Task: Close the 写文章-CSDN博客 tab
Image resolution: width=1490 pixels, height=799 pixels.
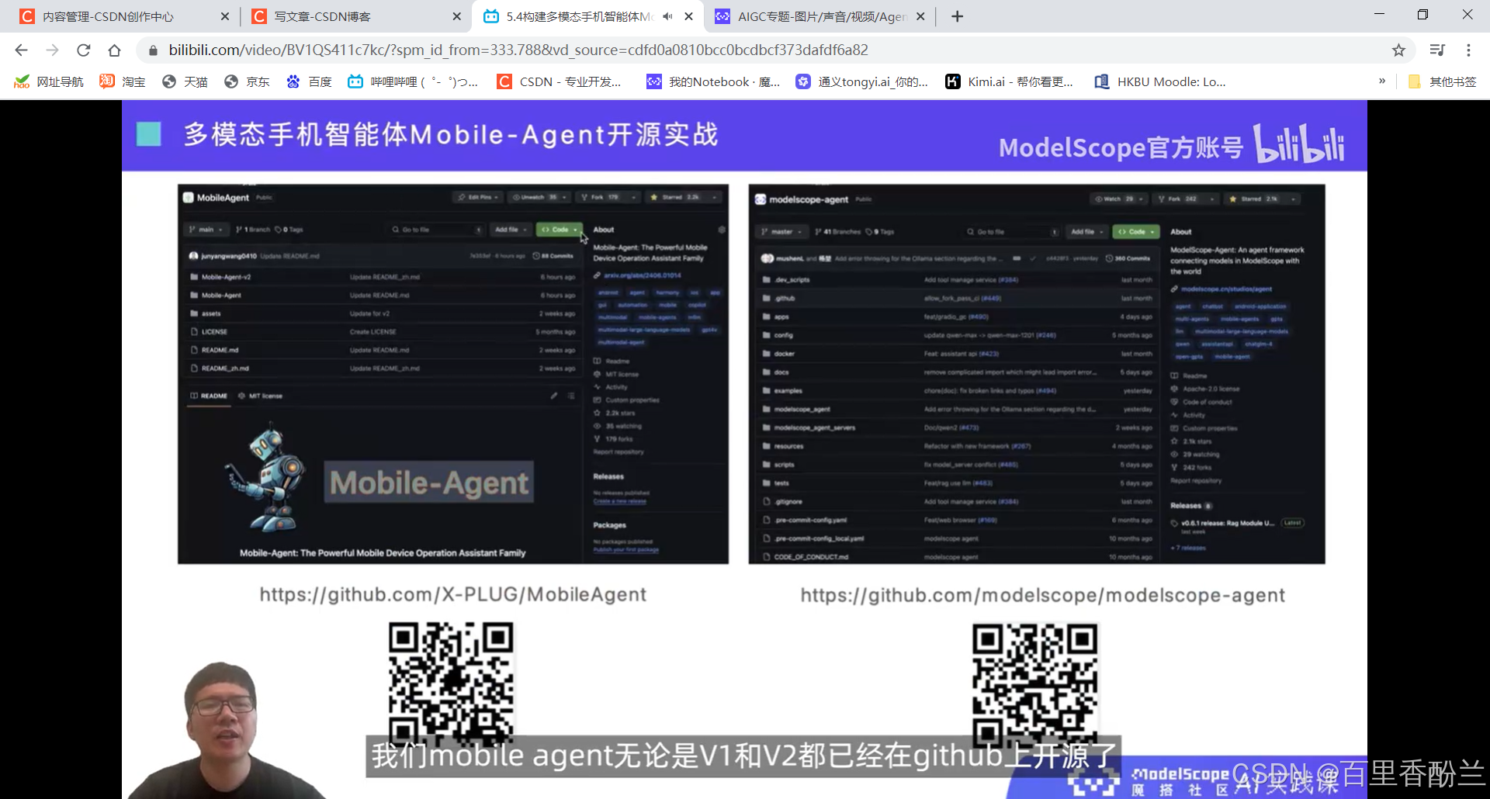Action: [x=456, y=16]
